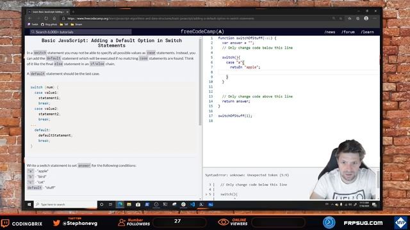Open the /news link
The width and height of the screenshot is (410, 230).
click(x=330, y=32)
